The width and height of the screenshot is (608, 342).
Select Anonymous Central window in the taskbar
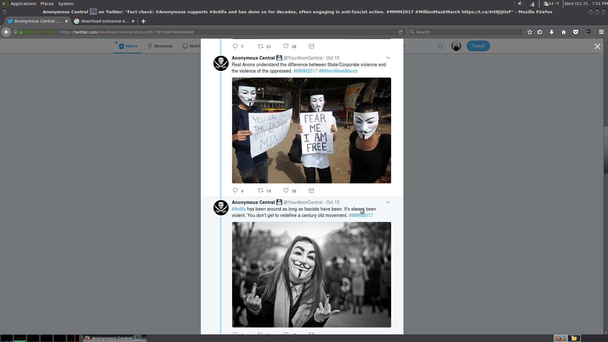(x=115, y=338)
